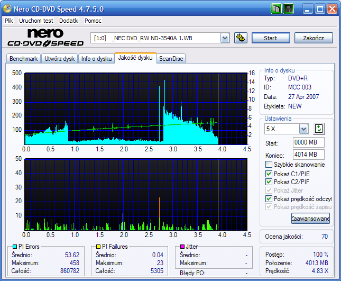Select the Jakość dysku tab
This screenshot has width=341, height=281.
click(x=135, y=58)
